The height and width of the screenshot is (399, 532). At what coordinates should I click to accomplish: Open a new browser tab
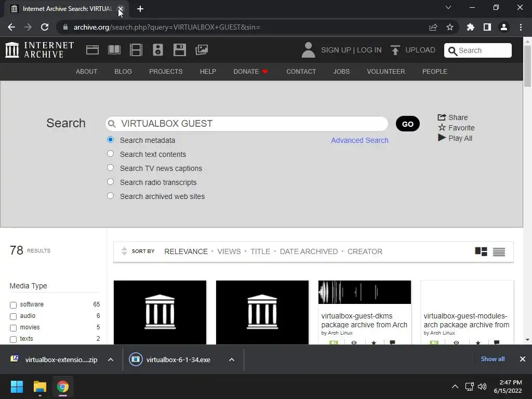(140, 9)
